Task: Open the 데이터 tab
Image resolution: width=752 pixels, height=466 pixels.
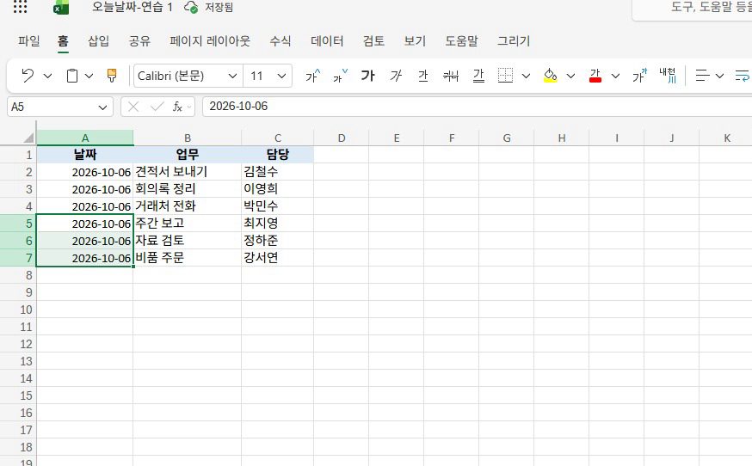Action: tap(327, 41)
